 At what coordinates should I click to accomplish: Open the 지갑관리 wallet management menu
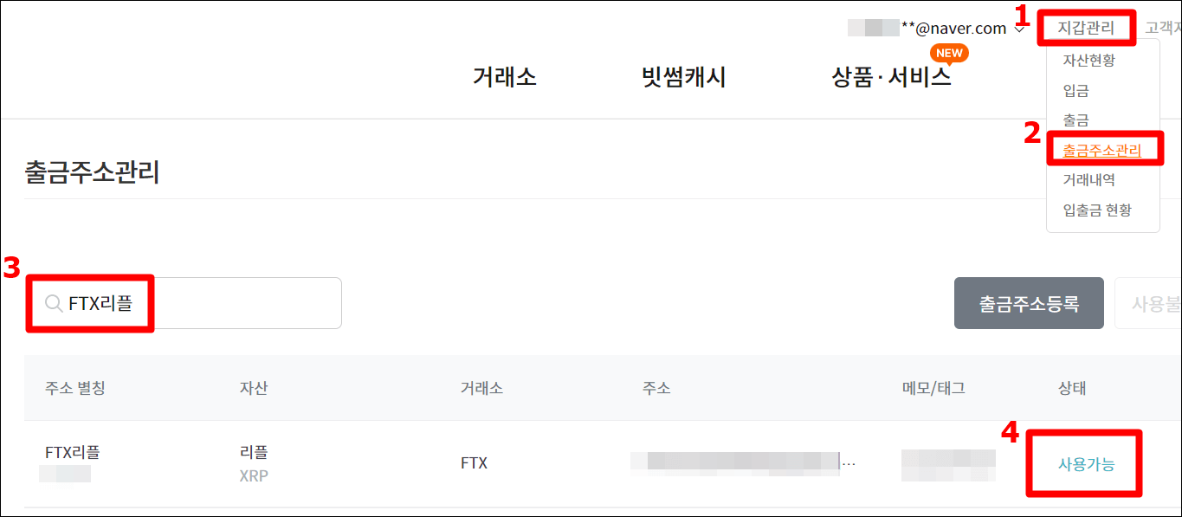click(1086, 27)
